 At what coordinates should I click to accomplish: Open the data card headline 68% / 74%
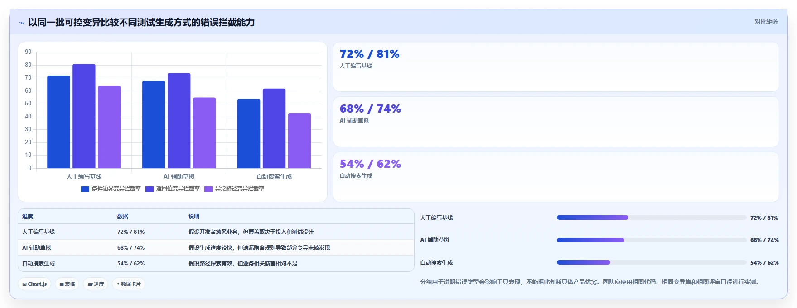pyautogui.click(x=370, y=109)
